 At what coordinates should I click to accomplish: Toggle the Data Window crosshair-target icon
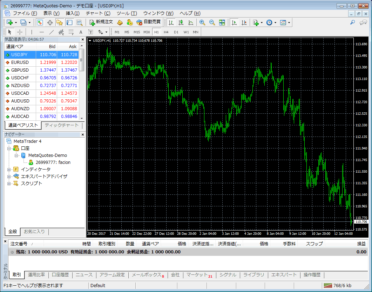[x=50, y=22]
